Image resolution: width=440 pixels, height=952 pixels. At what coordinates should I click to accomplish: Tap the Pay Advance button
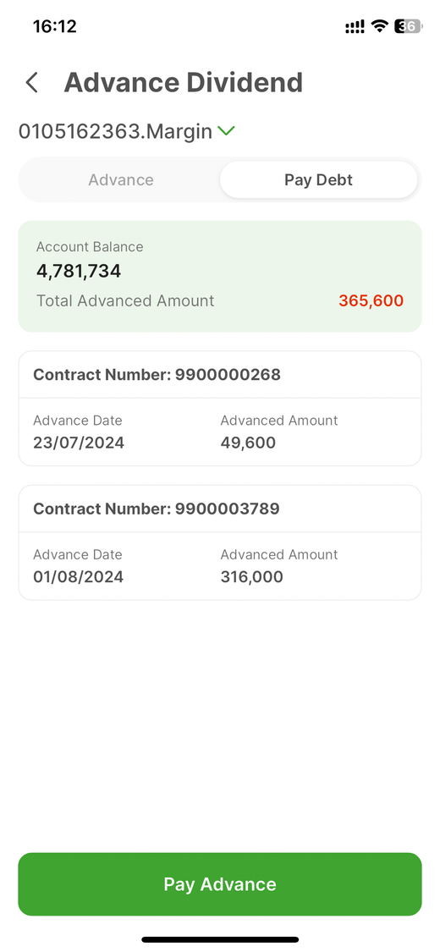pos(220,884)
